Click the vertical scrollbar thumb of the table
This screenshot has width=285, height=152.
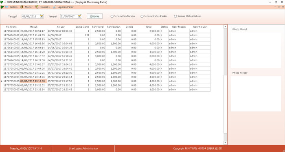pos(226,104)
